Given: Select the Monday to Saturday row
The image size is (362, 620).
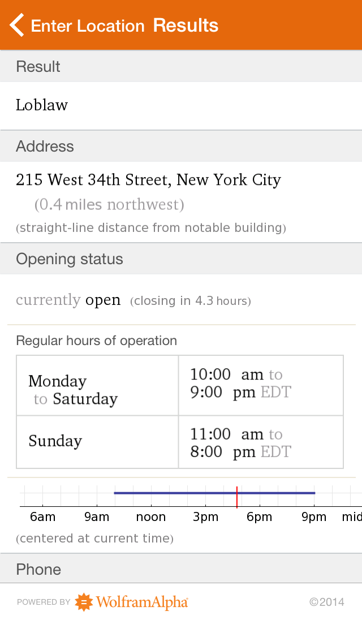Looking at the screenshot, I should pos(73,390).
